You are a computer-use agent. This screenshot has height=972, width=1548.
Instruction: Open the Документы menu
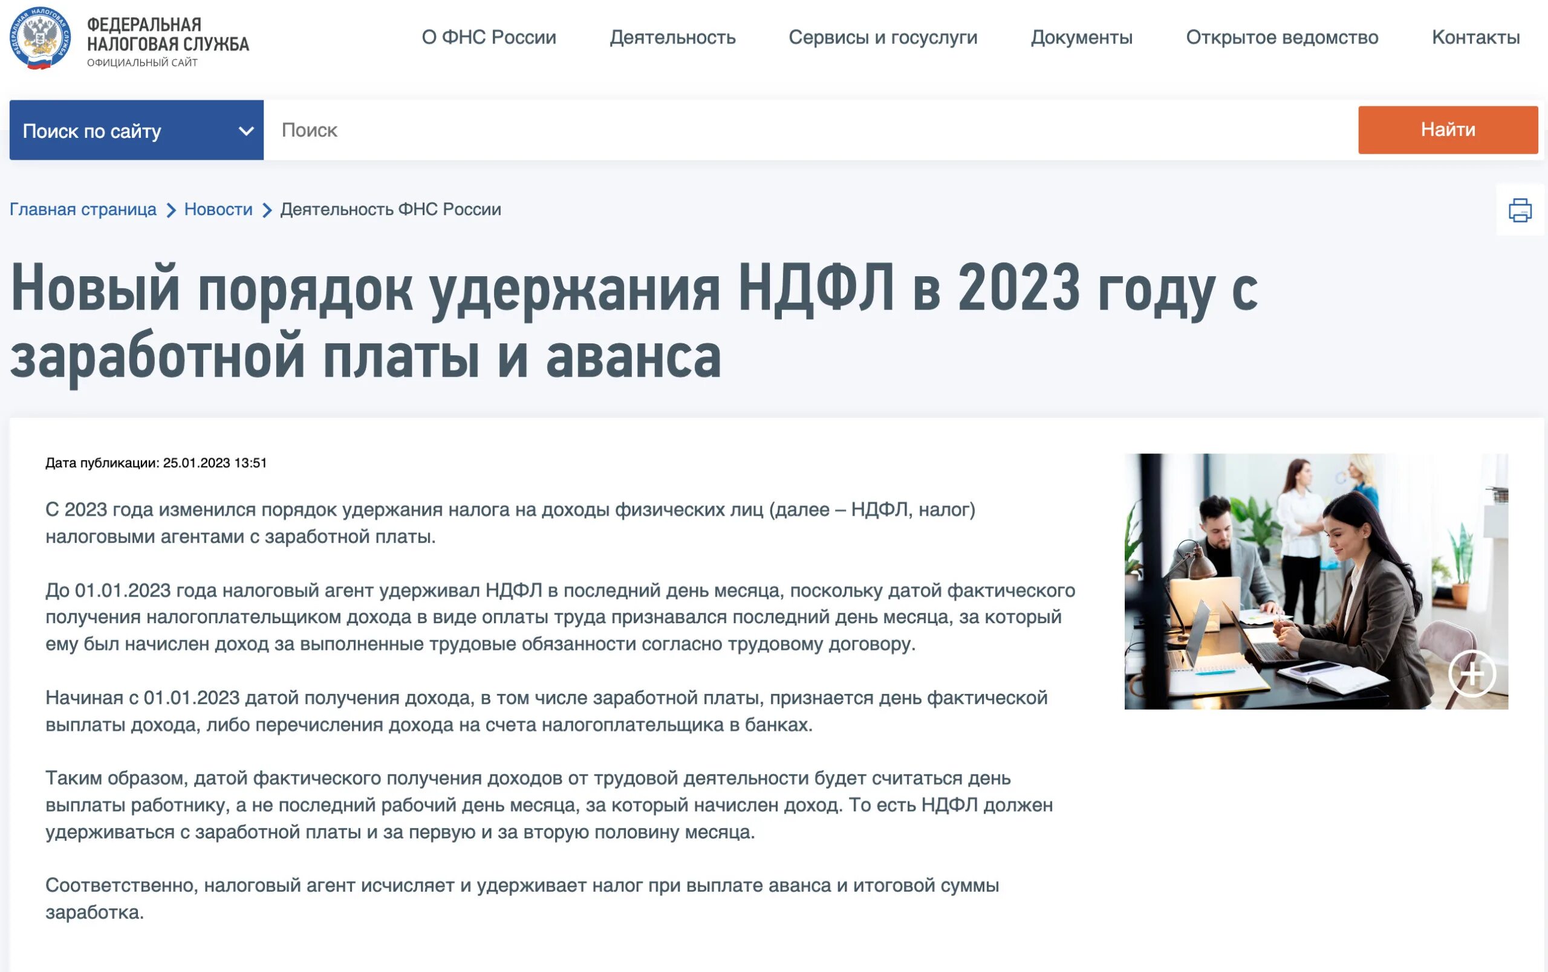(1081, 37)
